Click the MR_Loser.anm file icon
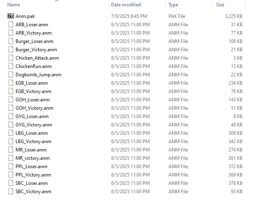Image resolution: width=262 pixels, height=221 pixels. click(11, 149)
